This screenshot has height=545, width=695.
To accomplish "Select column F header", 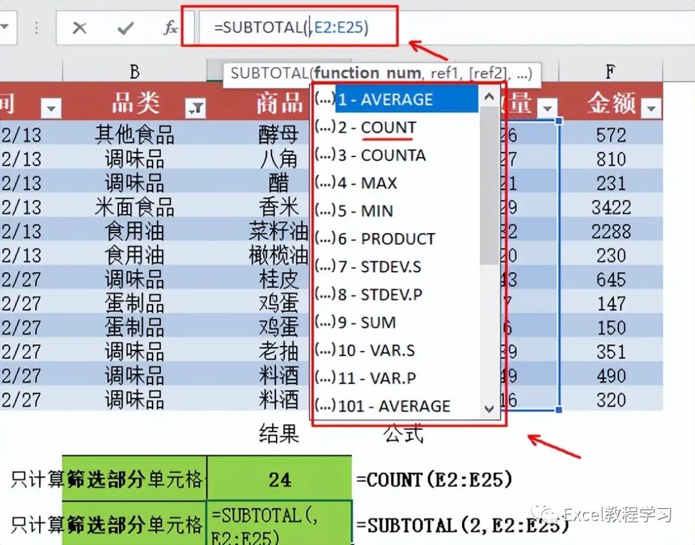I will coord(610,71).
